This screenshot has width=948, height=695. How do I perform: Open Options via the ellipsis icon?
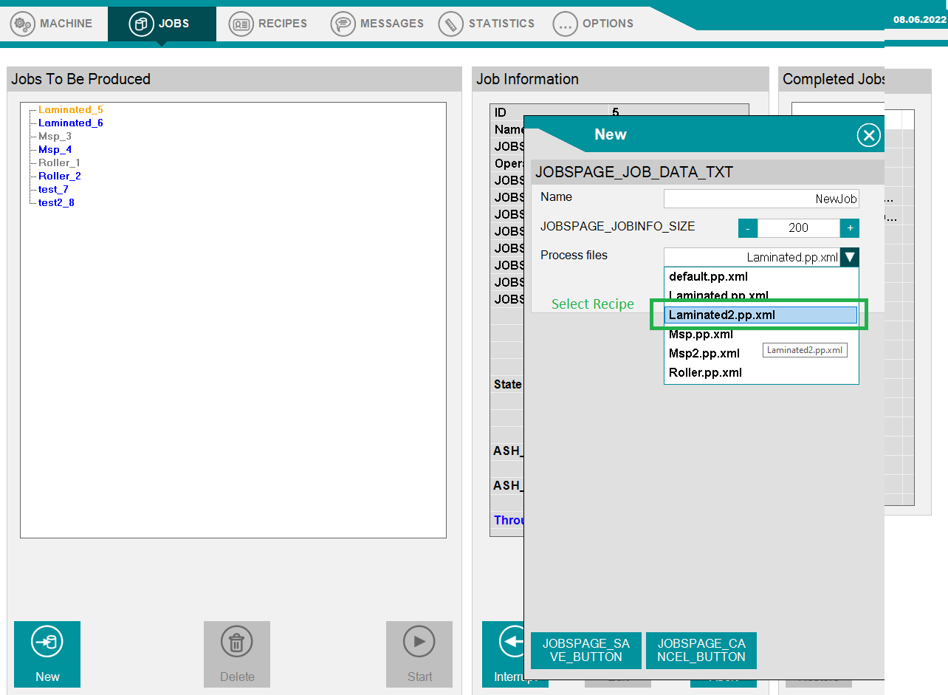[565, 23]
